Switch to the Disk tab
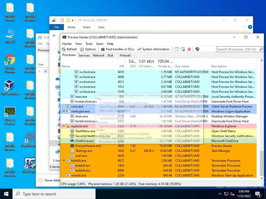Viewport: 266px width, 199px height. pyautogui.click(x=110, y=55)
